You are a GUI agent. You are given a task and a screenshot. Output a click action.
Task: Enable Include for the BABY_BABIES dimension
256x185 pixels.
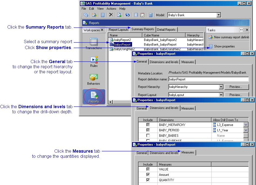148,136
